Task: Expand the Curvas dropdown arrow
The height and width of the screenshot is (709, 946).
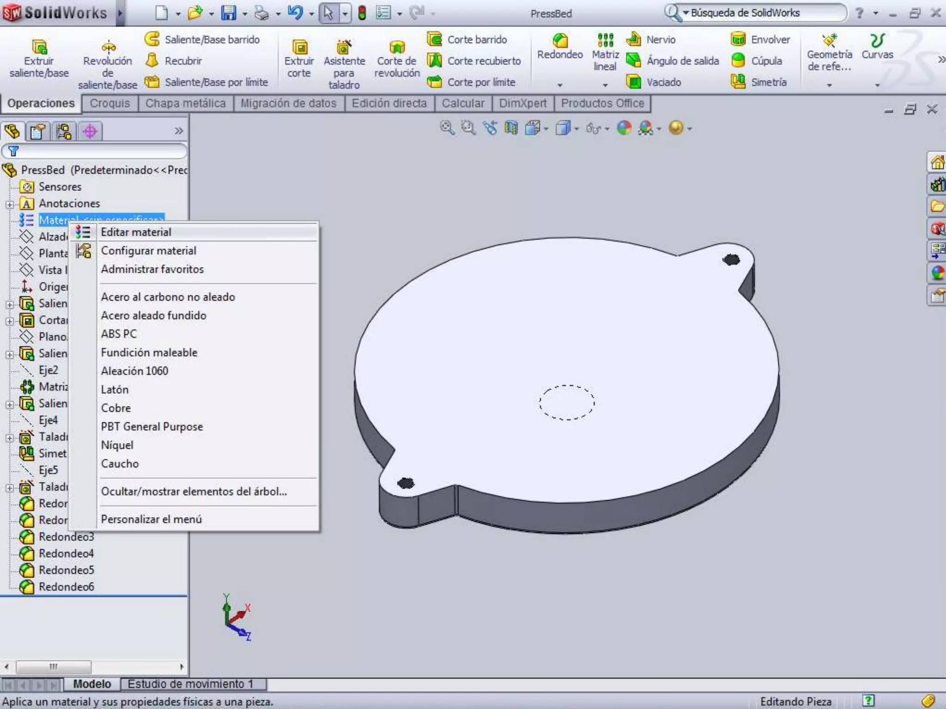Action: (877, 85)
